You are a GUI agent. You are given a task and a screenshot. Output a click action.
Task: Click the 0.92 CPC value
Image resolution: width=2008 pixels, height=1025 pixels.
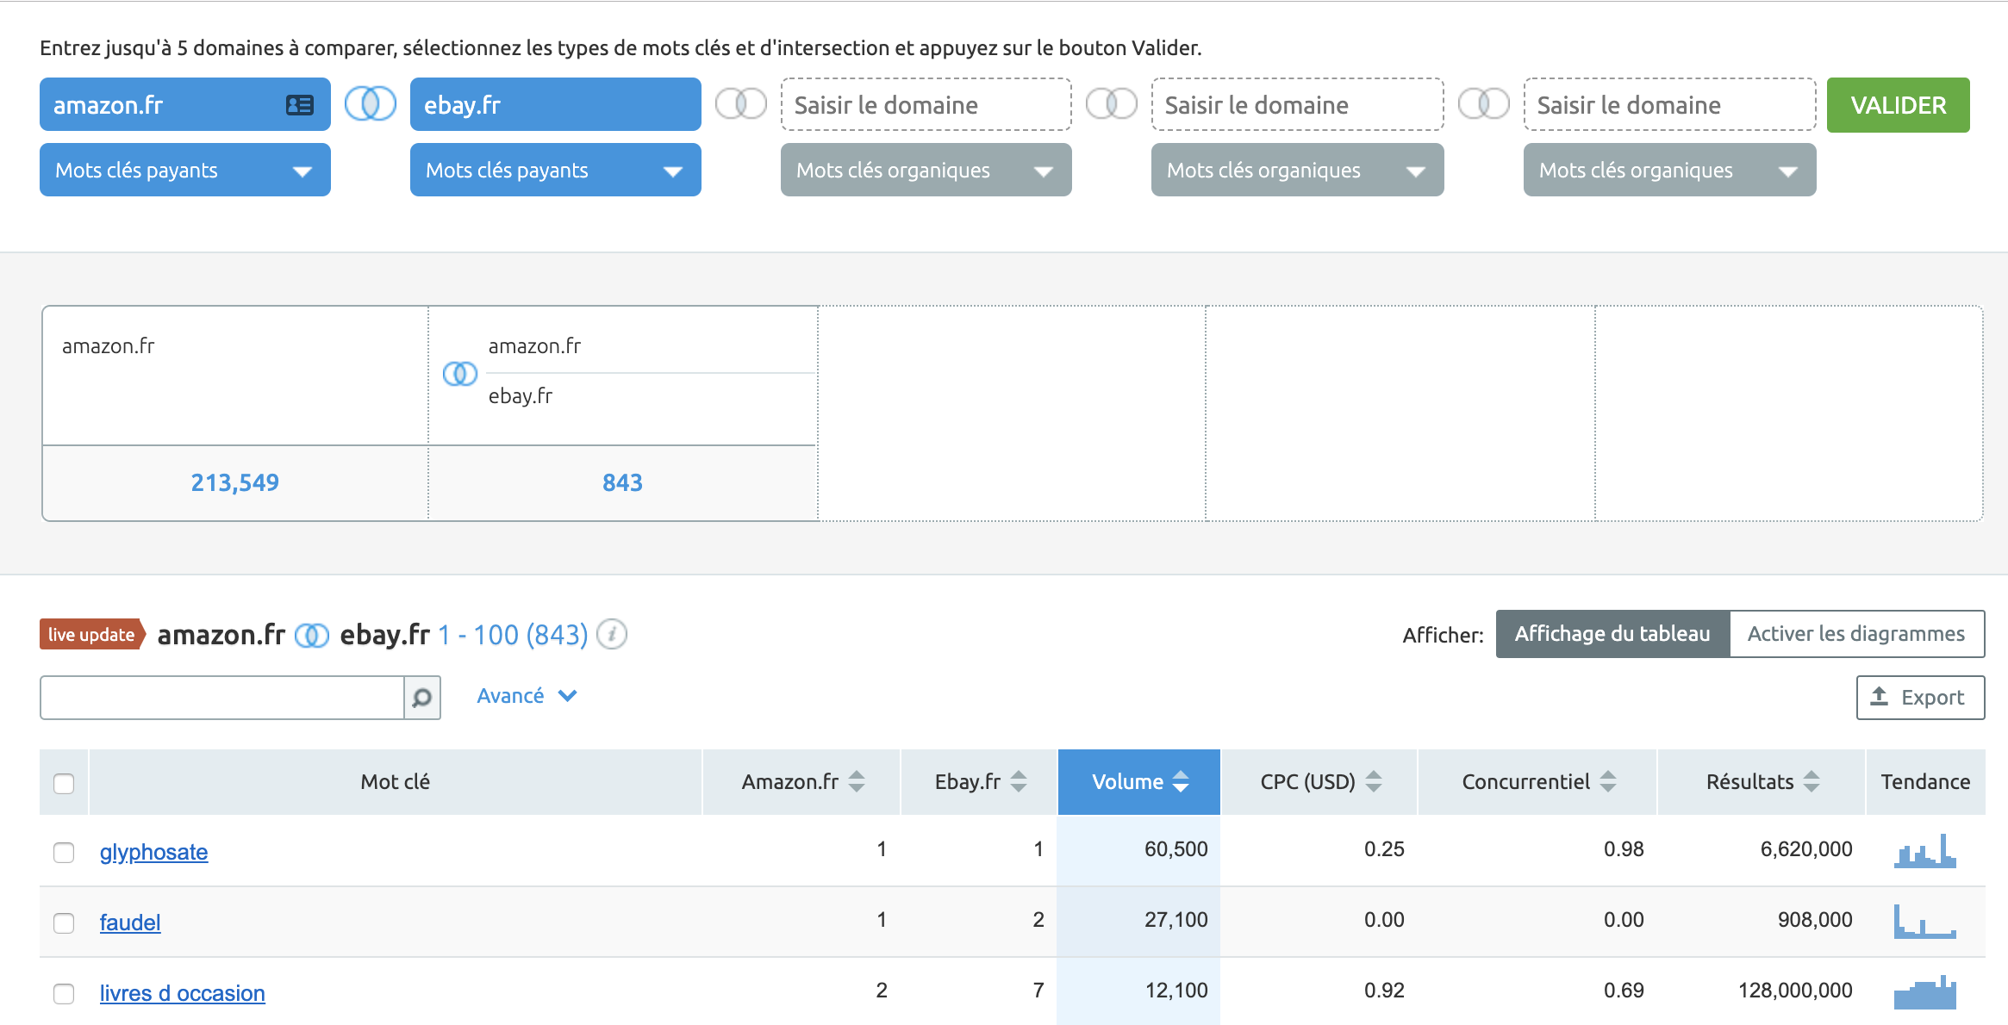(1384, 991)
